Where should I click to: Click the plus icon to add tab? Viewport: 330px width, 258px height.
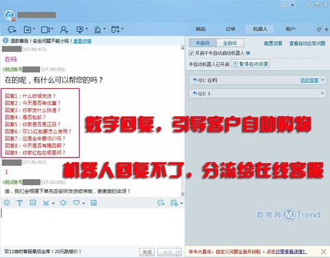pyautogui.click(x=326, y=29)
